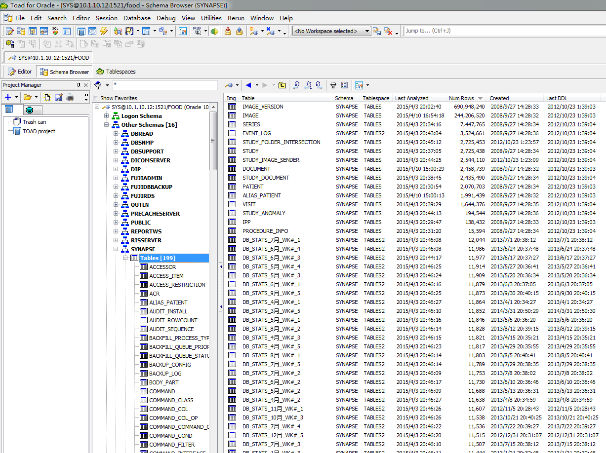The height and width of the screenshot is (453, 606).
Task: Close the Project Manager panel
Action: coord(86,85)
